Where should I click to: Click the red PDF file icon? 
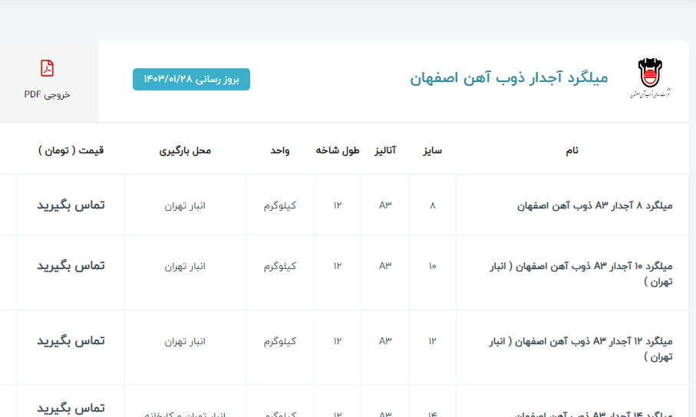pos(48,68)
